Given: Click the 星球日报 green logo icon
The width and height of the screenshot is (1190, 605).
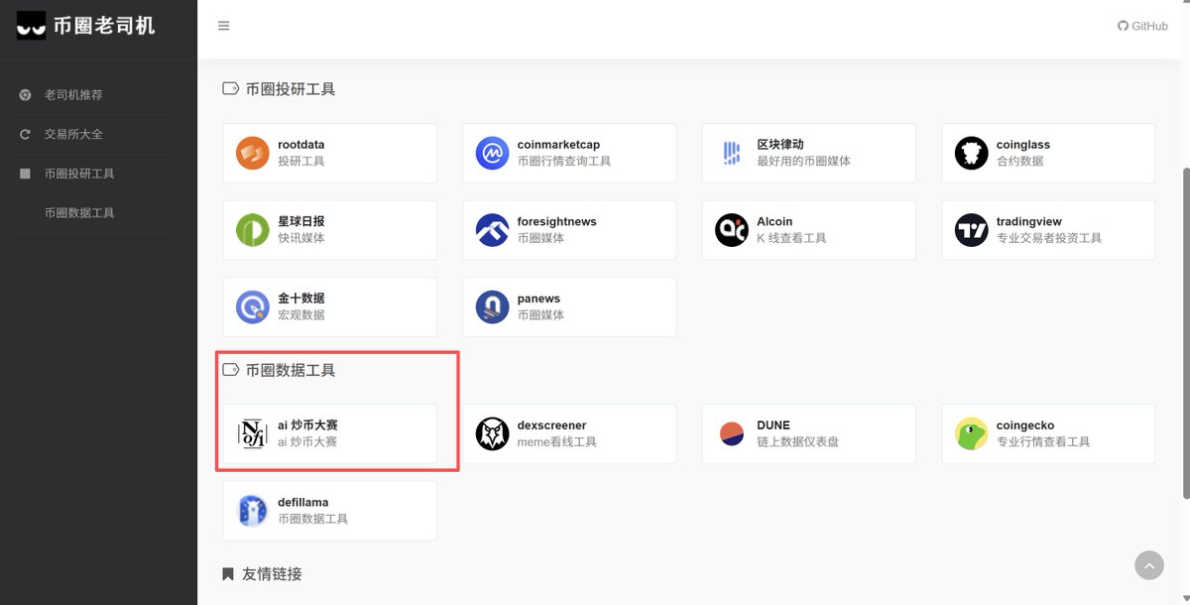Looking at the screenshot, I should (x=253, y=230).
